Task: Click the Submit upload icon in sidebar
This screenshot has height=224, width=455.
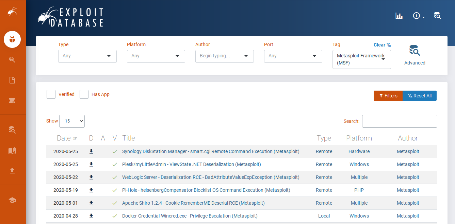Action: (x=12, y=170)
